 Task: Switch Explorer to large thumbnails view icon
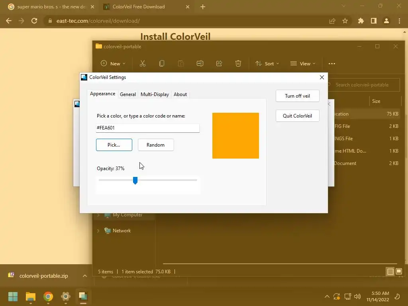pos(399,272)
